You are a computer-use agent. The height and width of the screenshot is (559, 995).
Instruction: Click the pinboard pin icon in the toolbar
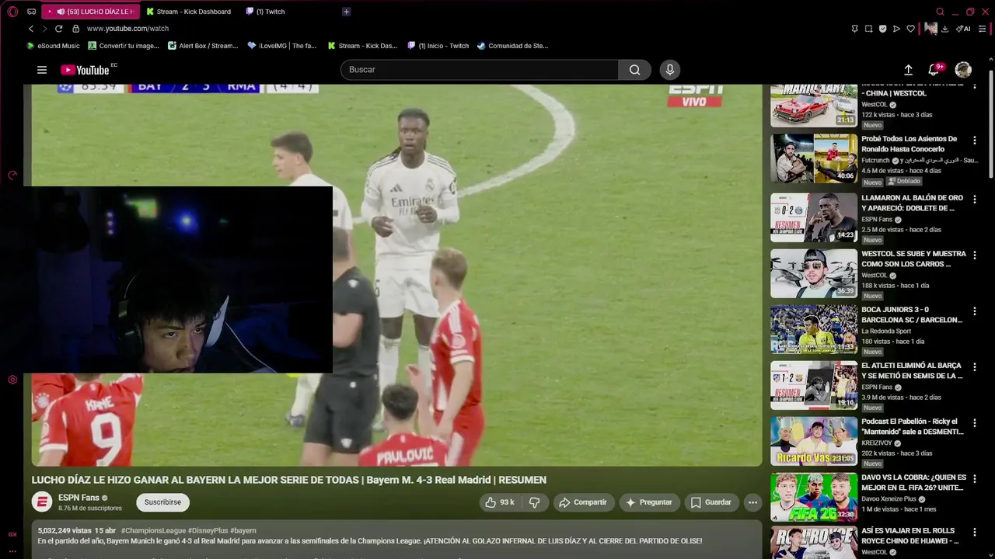(x=854, y=29)
